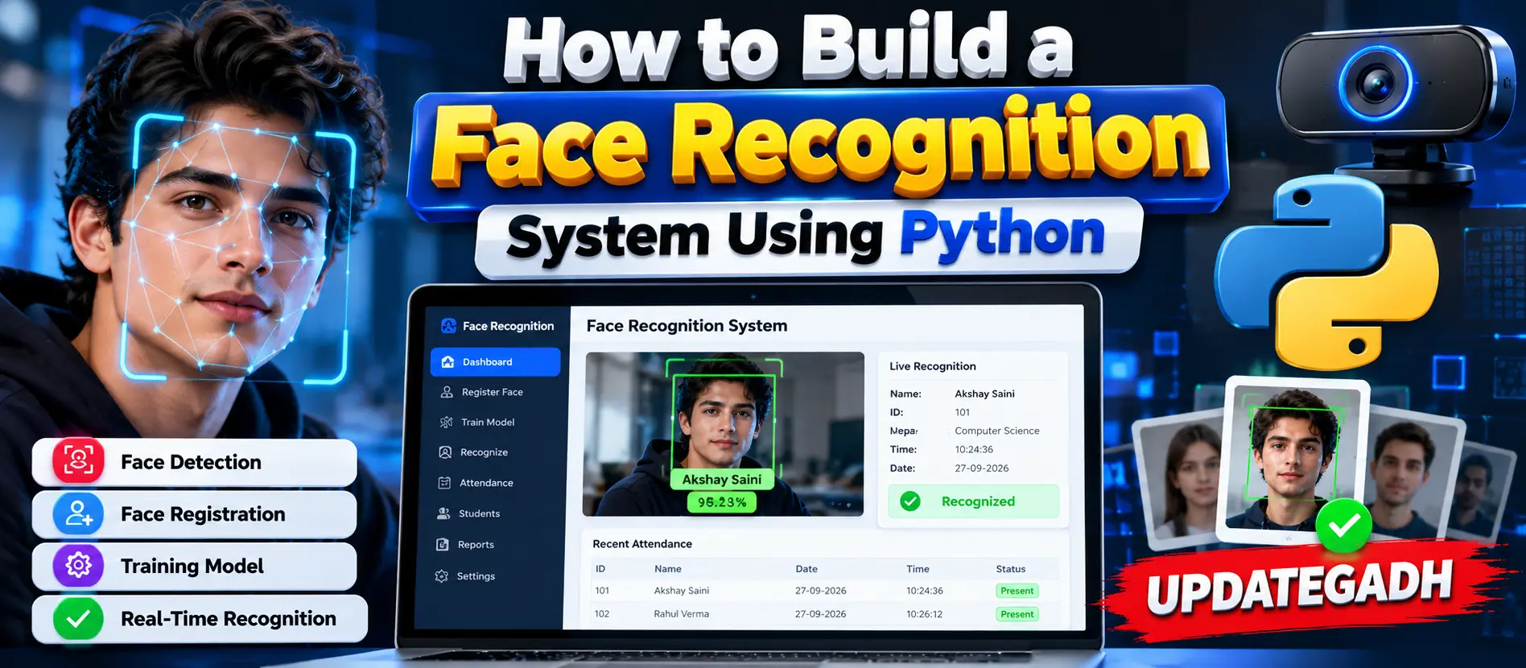This screenshot has height=668, width=1526.
Task: Click the green Real-Time Recognition checkmark icon
Action: tap(78, 618)
